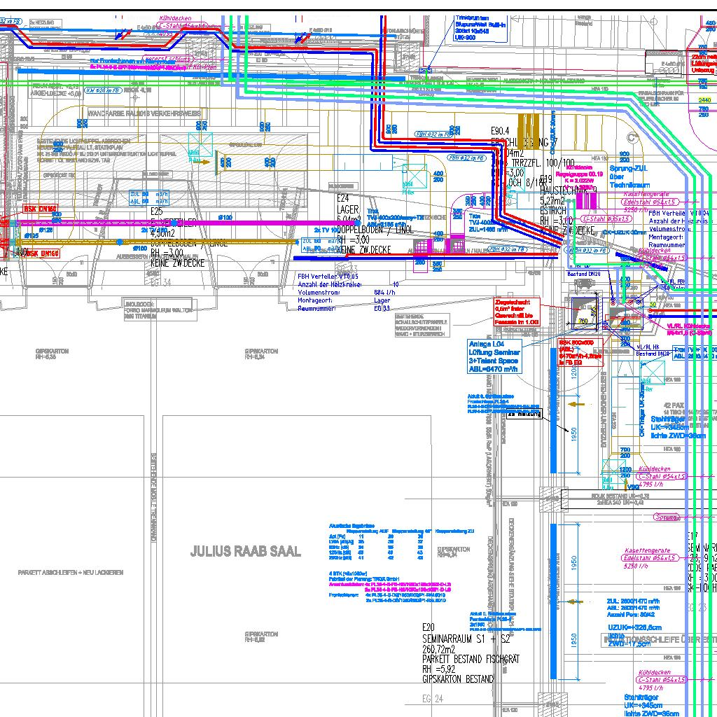Click the blue dot on brown duct line
This screenshot has height=717, width=717.
click(x=120, y=242)
